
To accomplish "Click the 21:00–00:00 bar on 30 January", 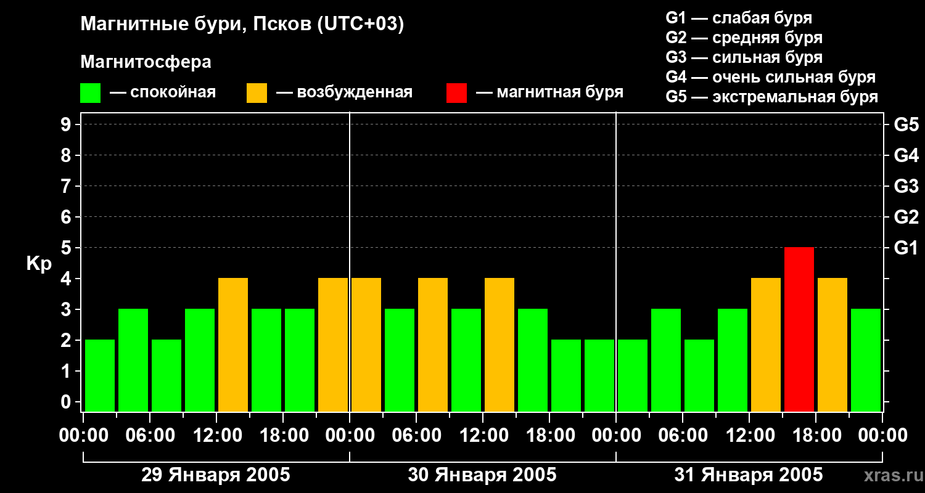I will coord(599,375).
